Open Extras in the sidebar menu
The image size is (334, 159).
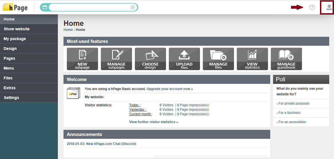click(x=29, y=87)
